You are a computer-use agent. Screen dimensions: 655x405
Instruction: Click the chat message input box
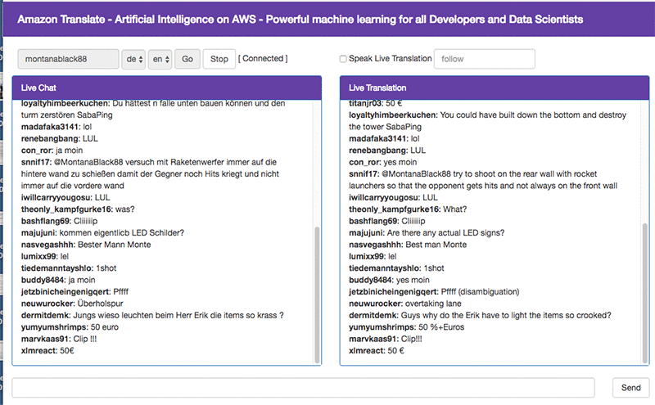[303, 388]
